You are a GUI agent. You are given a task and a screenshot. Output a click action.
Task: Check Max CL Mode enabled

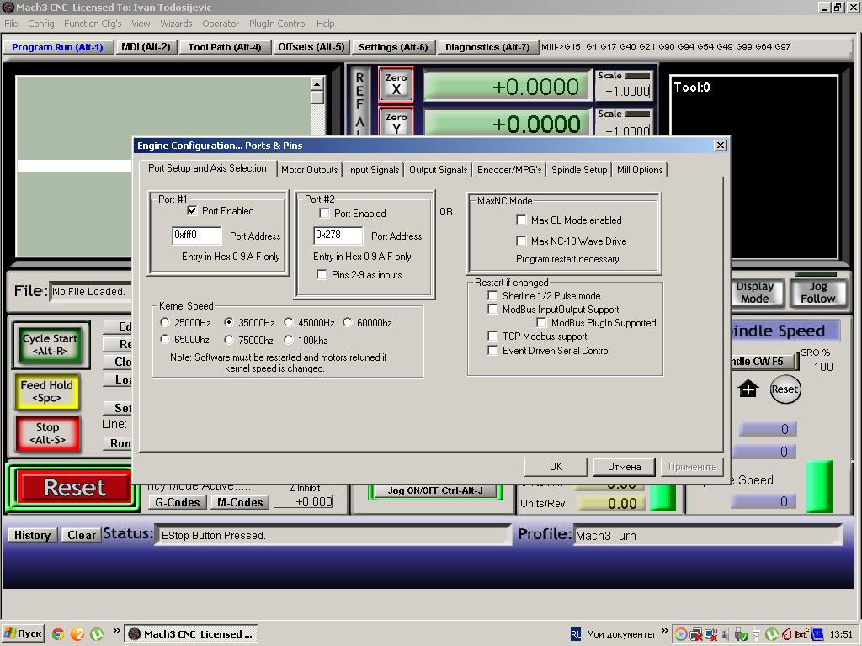(521, 220)
